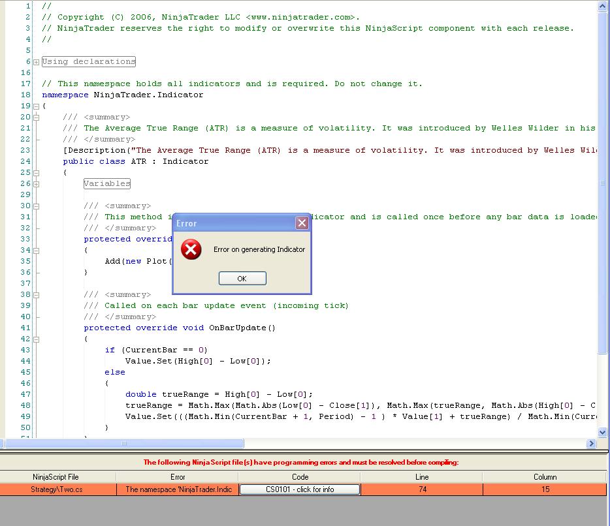Open CS0101 - click for info
The width and height of the screenshot is (610, 526).
point(300,489)
